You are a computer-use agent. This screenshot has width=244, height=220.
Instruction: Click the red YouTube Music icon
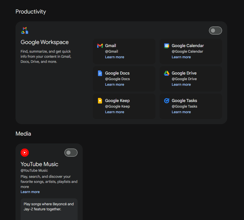(x=25, y=153)
